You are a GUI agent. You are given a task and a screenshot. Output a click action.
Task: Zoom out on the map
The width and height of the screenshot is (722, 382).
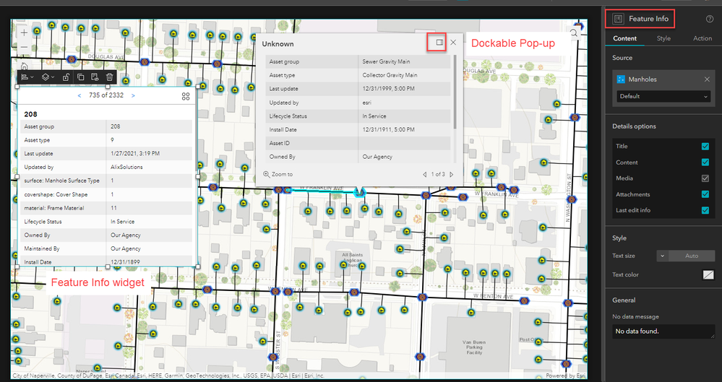pyautogui.click(x=24, y=47)
